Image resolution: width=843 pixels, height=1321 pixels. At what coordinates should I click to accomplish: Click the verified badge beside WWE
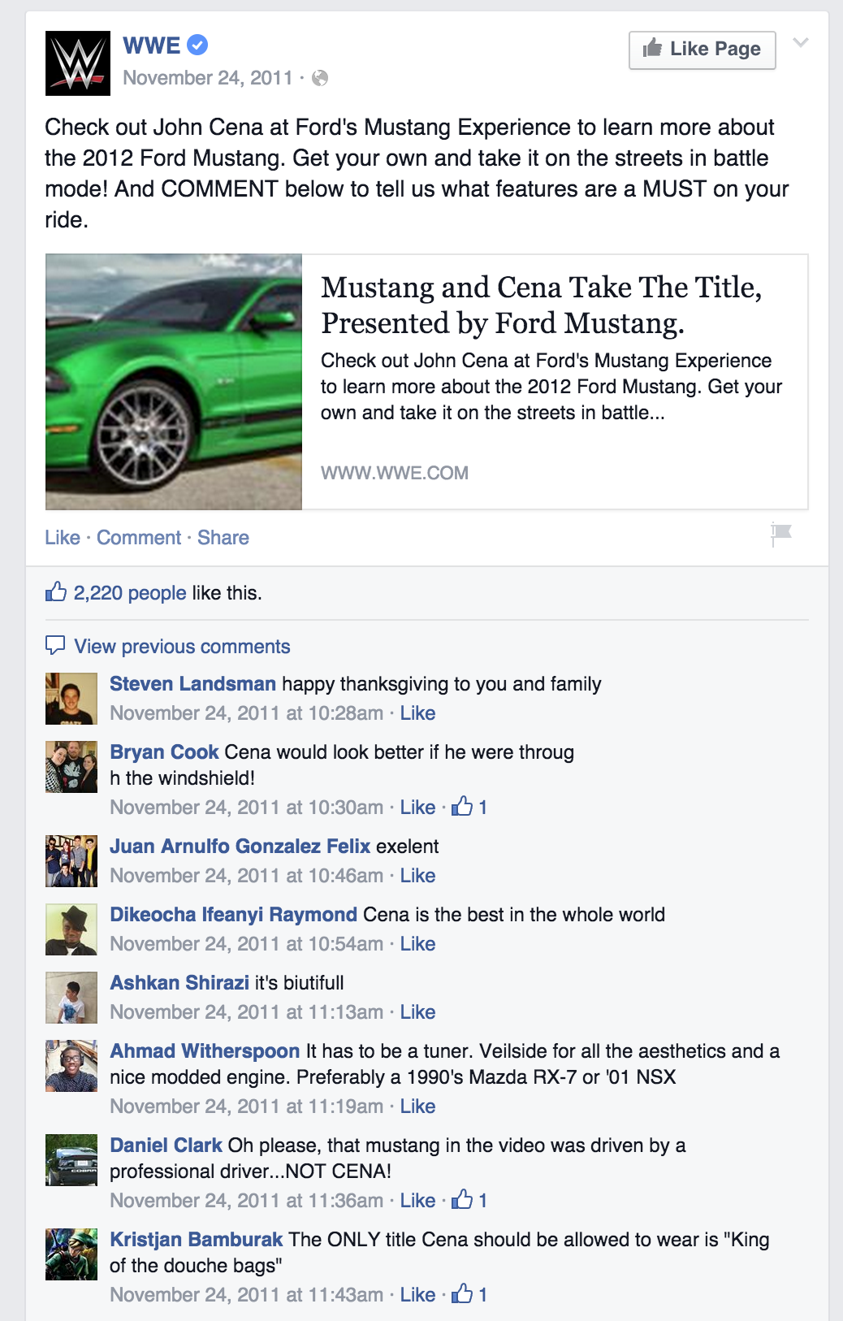(197, 45)
